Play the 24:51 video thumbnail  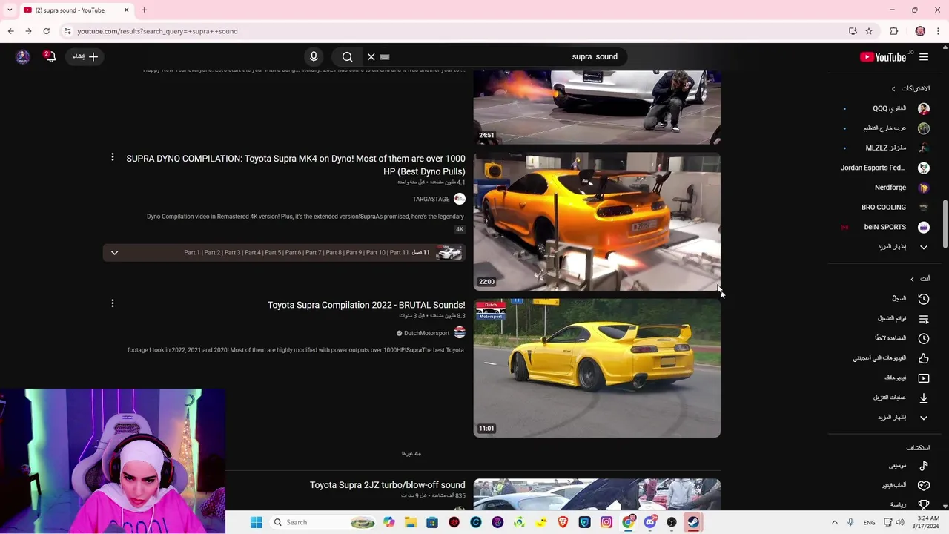pos(597,107)
